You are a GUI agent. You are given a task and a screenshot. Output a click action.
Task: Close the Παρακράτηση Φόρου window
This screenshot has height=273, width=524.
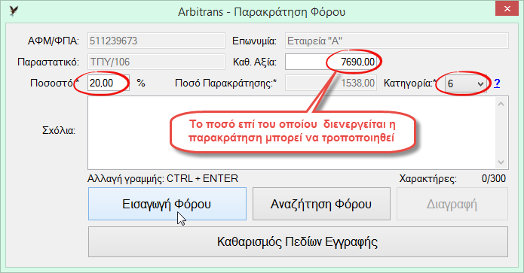click(x=507, y=9)
